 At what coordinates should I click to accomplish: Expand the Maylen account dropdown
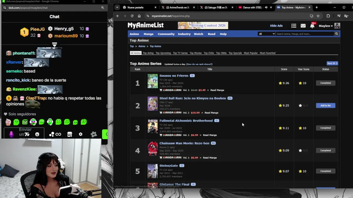click(x=326, y=26)
